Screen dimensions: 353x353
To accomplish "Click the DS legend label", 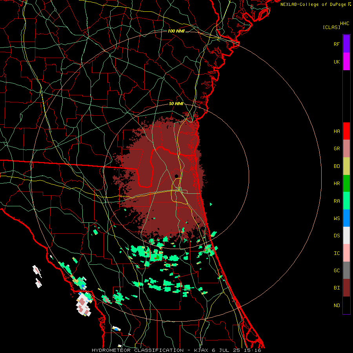I will pyautogui.click(x=337, y=235).
